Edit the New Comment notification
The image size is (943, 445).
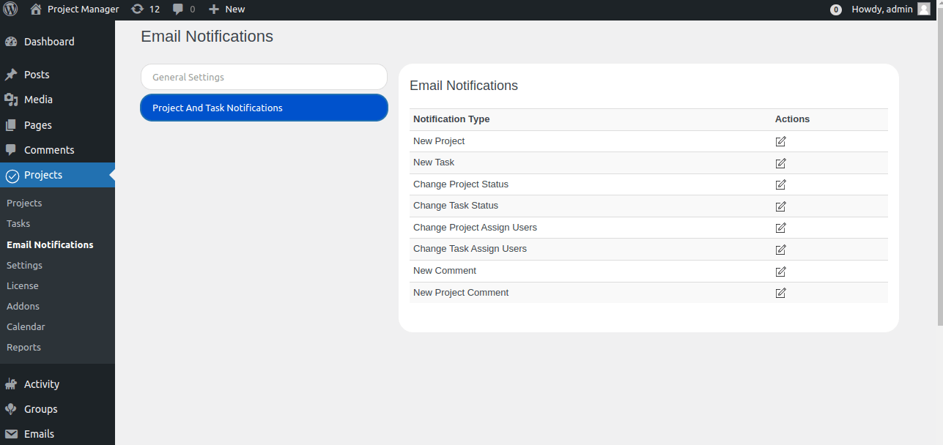click(780, 272)
